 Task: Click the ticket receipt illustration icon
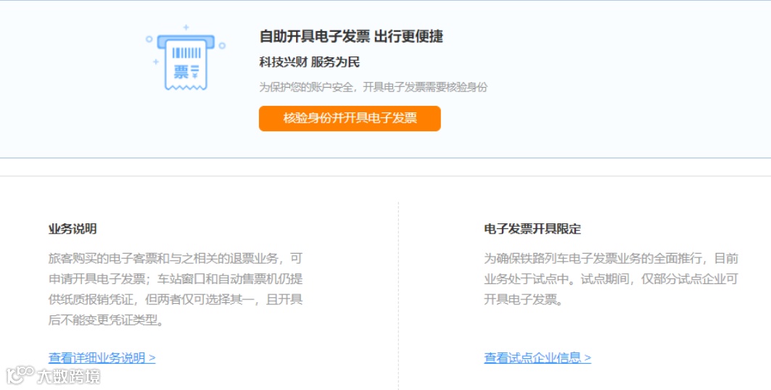[x=186, y=59]
